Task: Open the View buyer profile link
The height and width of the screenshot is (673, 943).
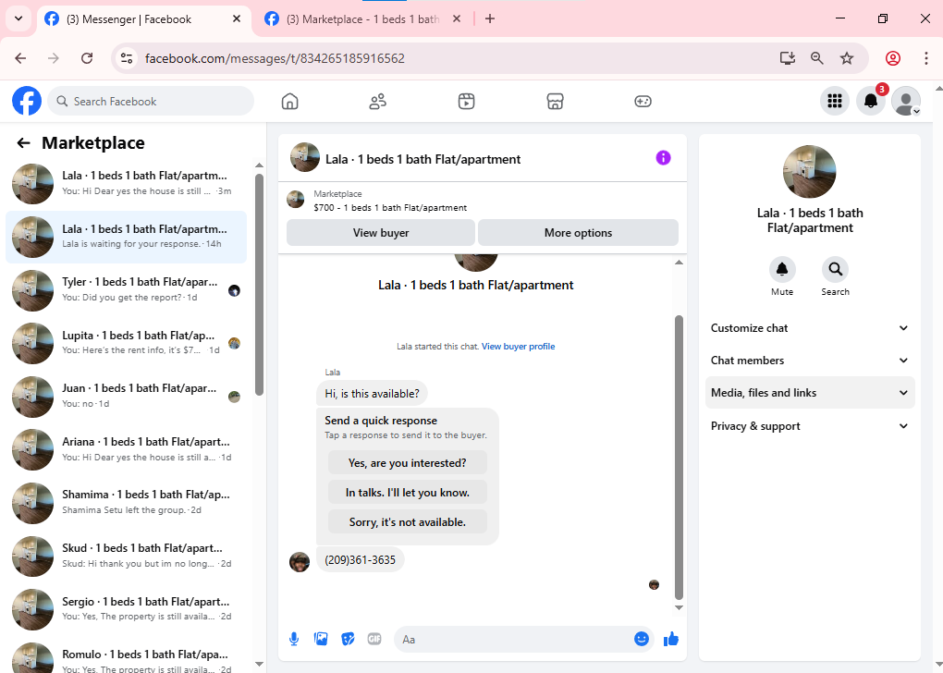Action: (518, 347)
